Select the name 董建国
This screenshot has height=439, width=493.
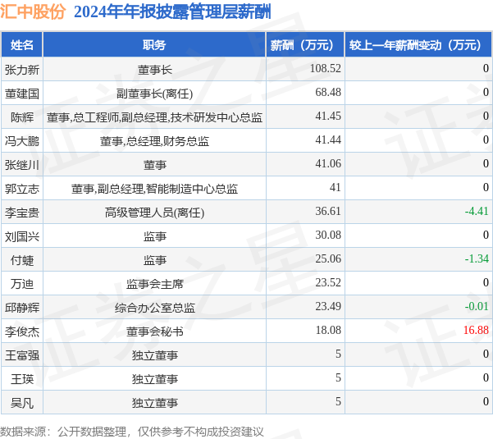pyautogui.click(x=22, y=94)
